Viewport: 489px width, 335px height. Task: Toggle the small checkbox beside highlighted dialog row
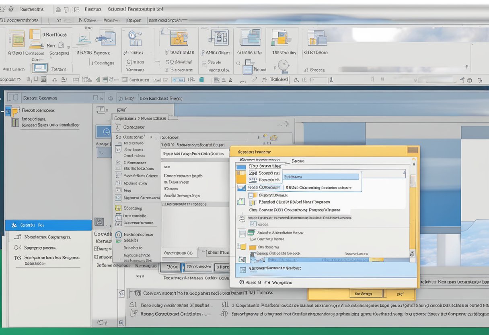click(242, 260)
